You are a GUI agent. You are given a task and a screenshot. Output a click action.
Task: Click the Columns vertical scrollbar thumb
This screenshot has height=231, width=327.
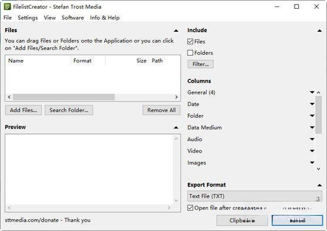coord(318,115)
